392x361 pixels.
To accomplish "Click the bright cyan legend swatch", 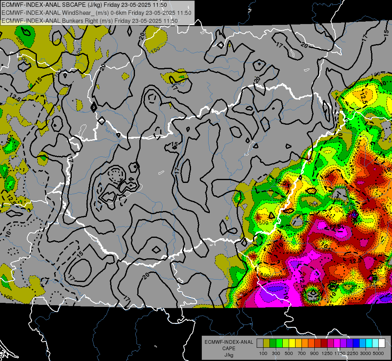I will point(369,343).
